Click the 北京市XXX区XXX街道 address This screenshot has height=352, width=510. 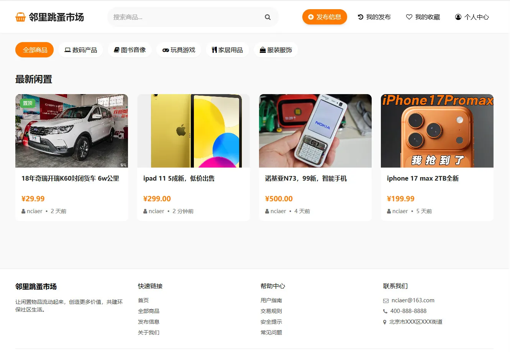click(x=416, y=322)
